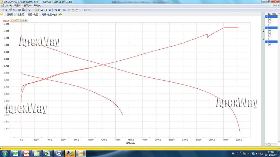Select the zoom region tool
This screenshot has width=280, height=157.
tap(10, 10)
